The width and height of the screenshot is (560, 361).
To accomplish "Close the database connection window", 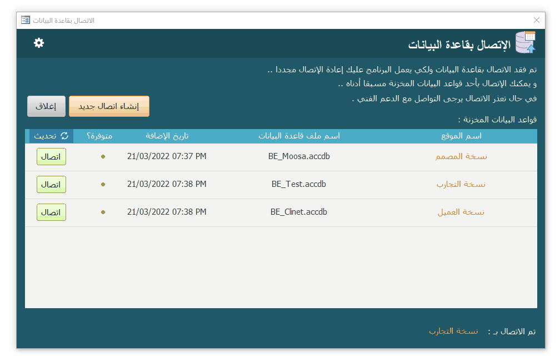I will point(537,20).
